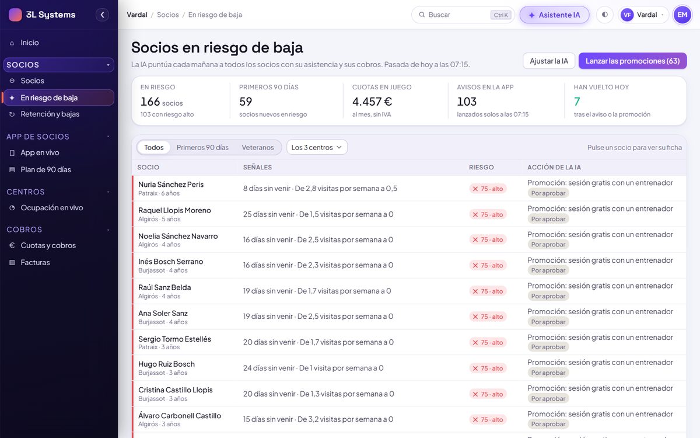Open Ocupación en vivo page
The image size is (700, 438).
tap(58, 208)
